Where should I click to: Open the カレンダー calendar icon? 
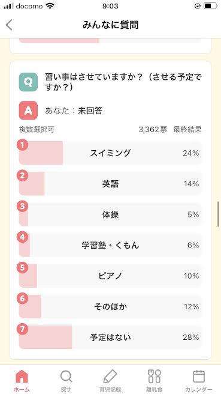(199, 377)
